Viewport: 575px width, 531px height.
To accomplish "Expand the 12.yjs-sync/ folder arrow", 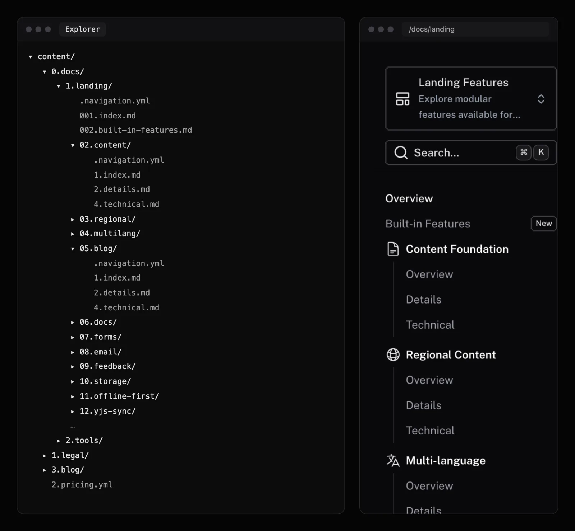I will [x=73, y=412].
